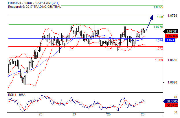
Task: Click the RSI axis level 70
Action: [x=175, y=97]
